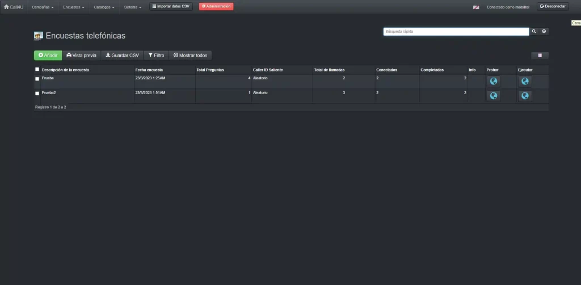This screenshot has width=581, height=285.
Task: Open the column chooser icon button
Action: [540, 56]
